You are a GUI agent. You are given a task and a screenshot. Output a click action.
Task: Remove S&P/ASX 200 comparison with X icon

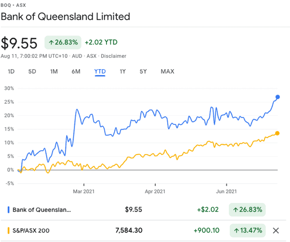tap(276, 230)
